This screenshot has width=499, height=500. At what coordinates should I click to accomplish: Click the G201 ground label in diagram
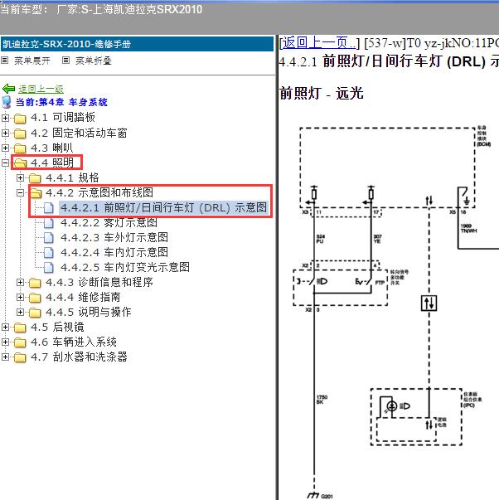coord(327,496)
